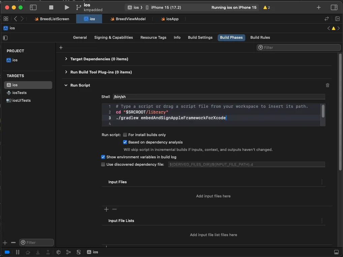The height and width of the screenshot is (257, 343).
Task: Click the yellow warning triangle in jump bar
Action: 333,28
